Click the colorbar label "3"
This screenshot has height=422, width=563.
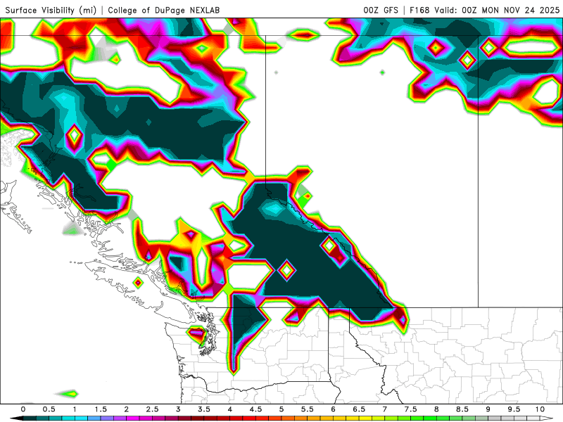[178, 409]
